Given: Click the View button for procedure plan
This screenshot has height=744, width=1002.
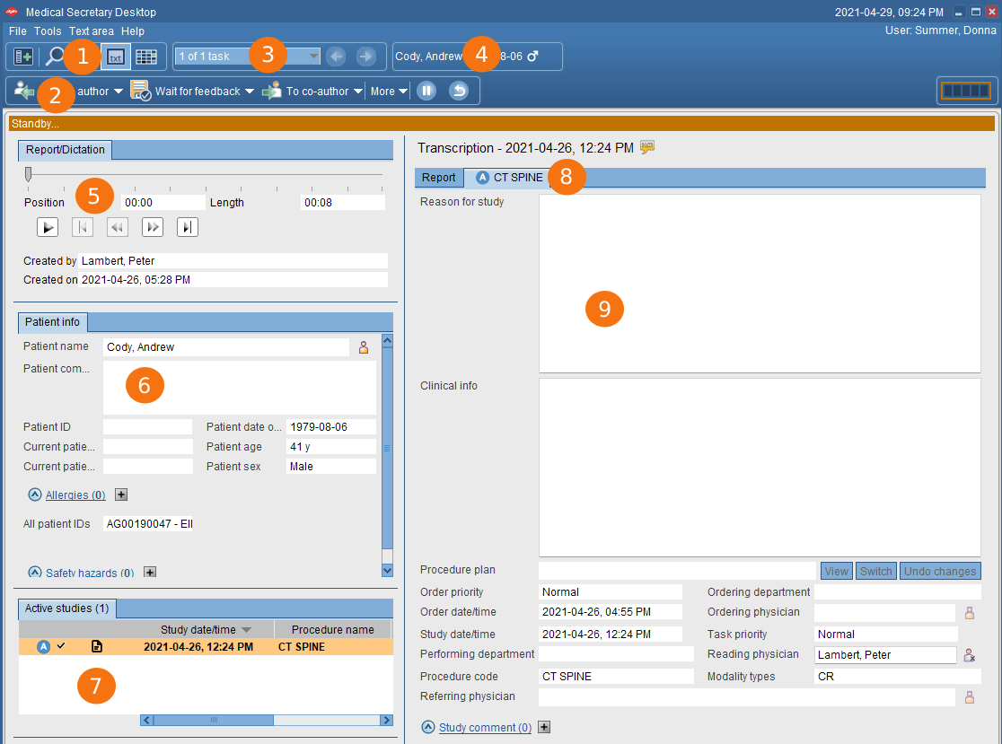Looking at the screenshot, I should coord(836,571).
